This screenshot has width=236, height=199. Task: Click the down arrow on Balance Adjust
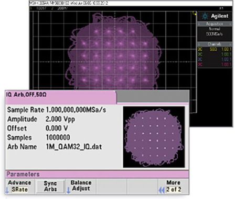point(69,190)
